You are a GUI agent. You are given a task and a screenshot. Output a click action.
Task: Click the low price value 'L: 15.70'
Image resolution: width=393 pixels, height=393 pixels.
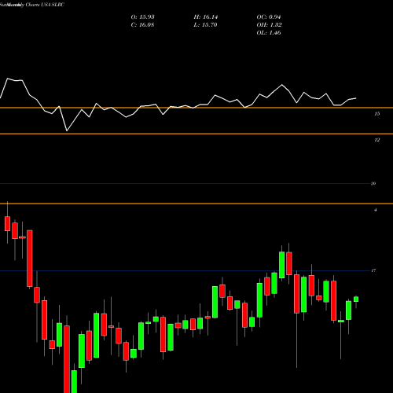[x=205, y=25]
